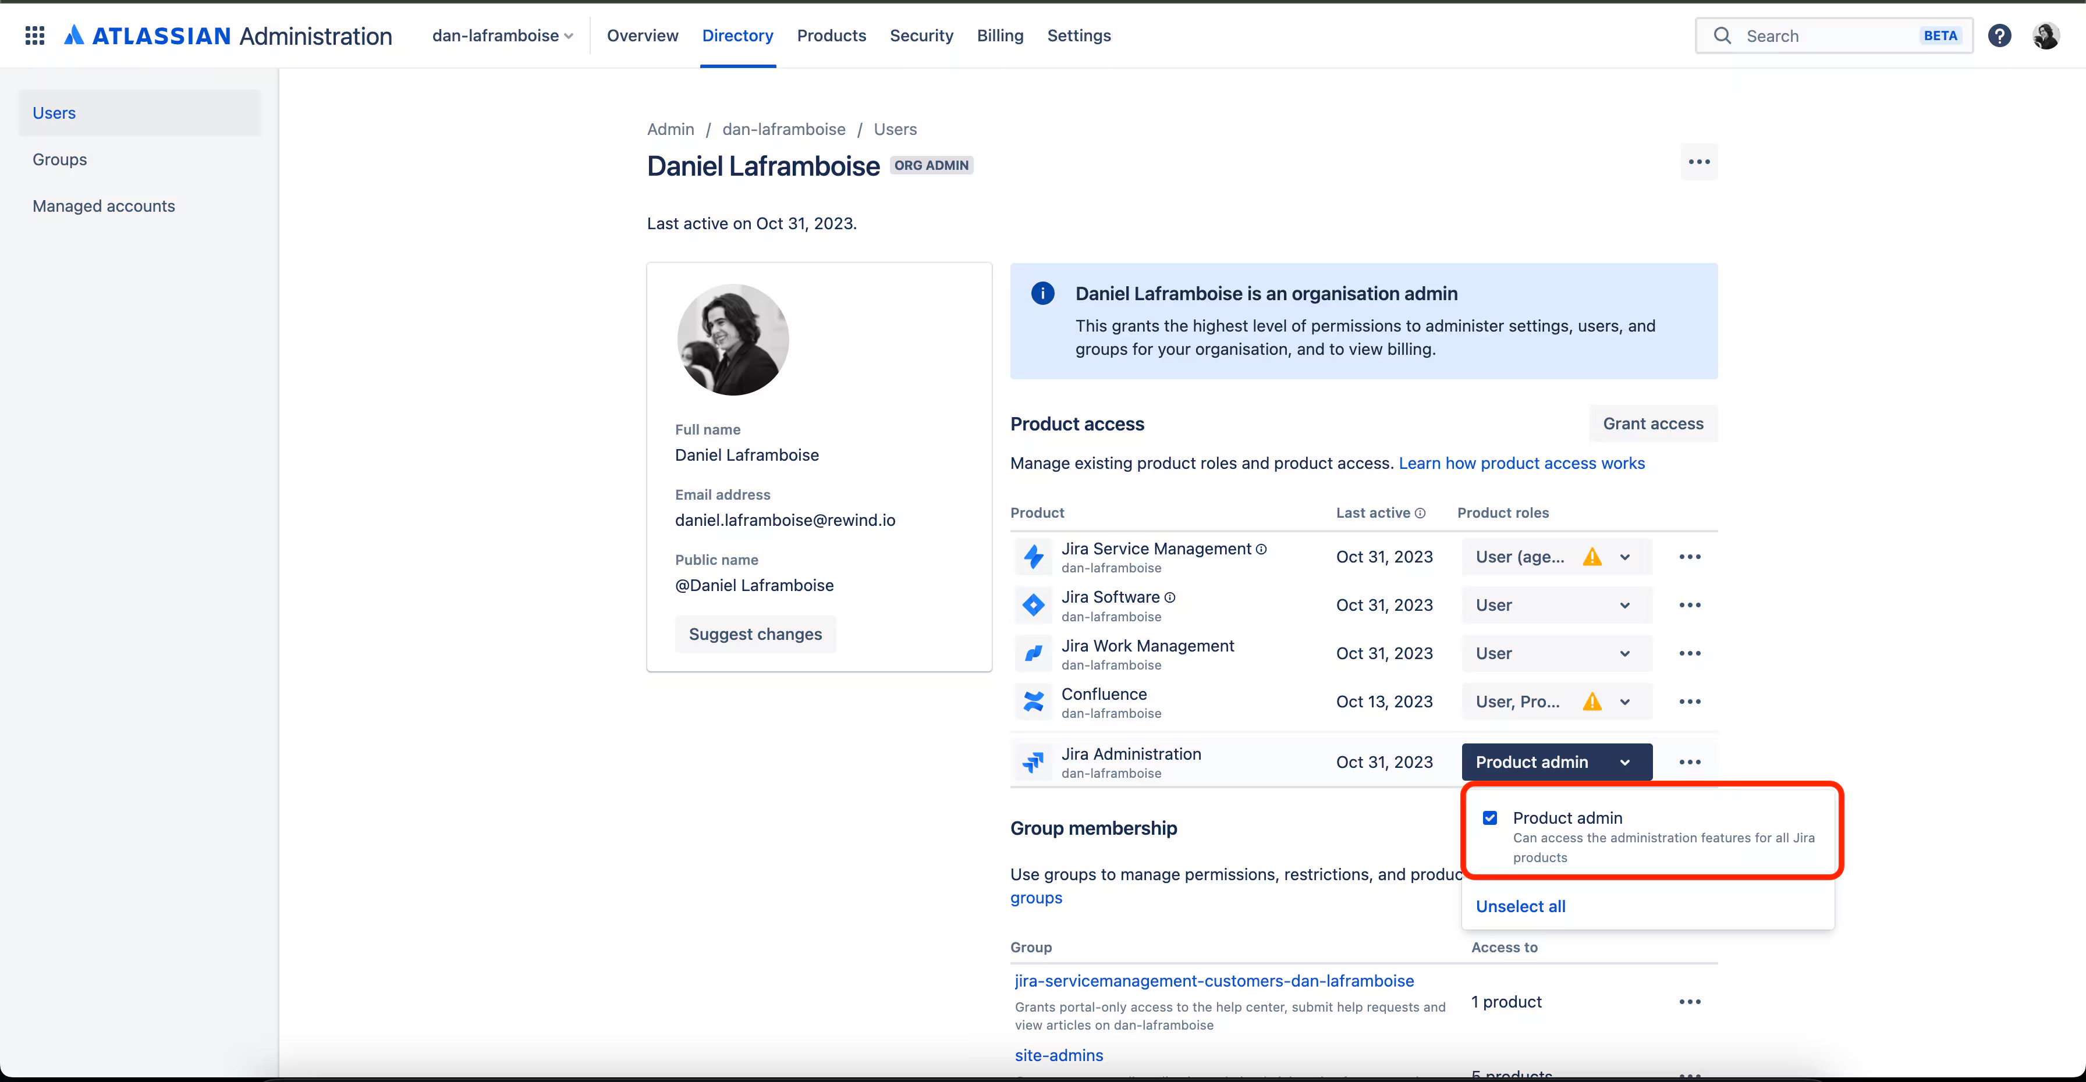
Task: Click the public name @Daniel Laframboise
Action: pyautogui.click(x=754, y=585)
